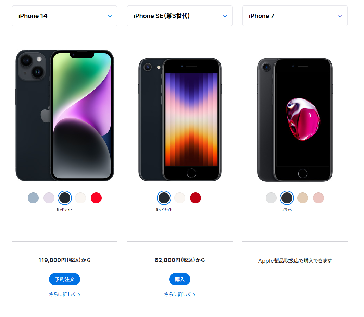Expand the iPhone SE (第3世代) model selector
Viewport: 364px width, 317px height.
tap(180, 16)
